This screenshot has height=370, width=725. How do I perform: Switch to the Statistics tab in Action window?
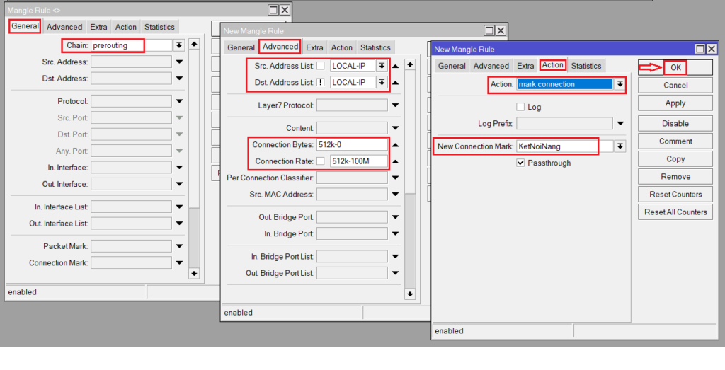point(586,66)
